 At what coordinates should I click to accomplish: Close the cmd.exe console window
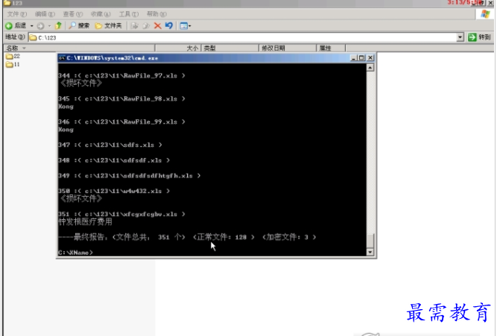[370, 58]
